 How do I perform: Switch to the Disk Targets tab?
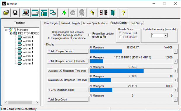(x=51, y=23)
